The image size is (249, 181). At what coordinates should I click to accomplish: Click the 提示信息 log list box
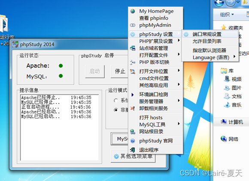[x=60, y=128]
